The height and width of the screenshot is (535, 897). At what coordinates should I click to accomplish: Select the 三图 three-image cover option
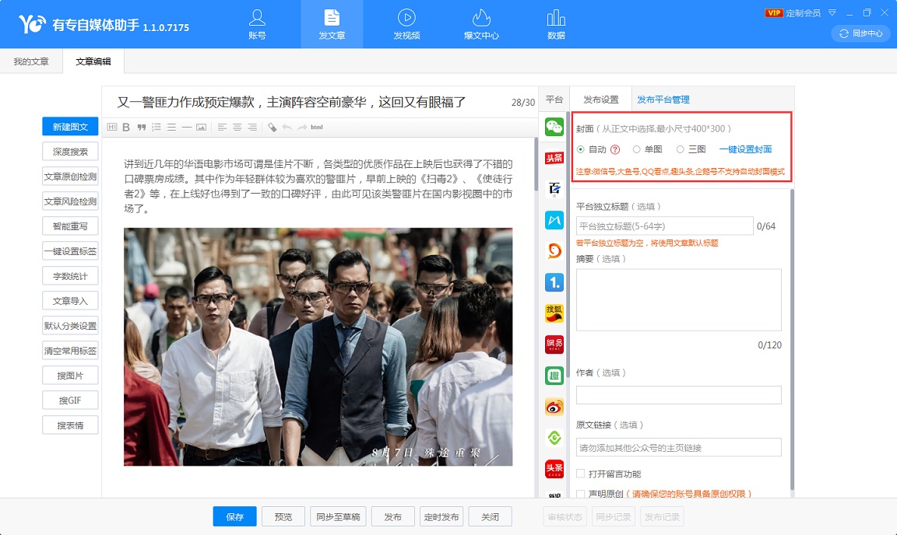click(x=681, y=149)
